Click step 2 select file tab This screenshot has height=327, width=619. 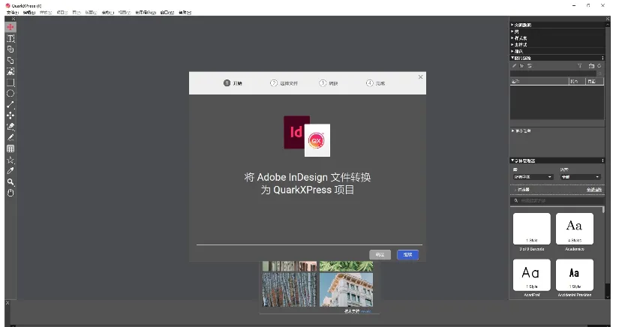(x=284, y=83)
